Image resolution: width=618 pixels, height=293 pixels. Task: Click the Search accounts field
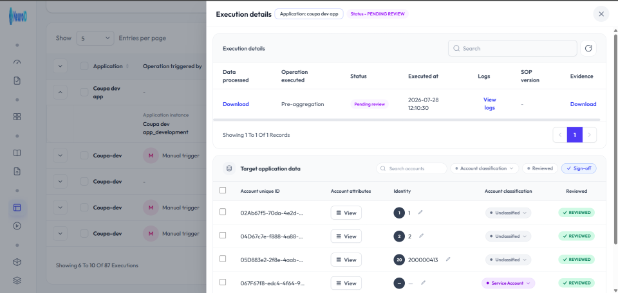pos(411,168)
